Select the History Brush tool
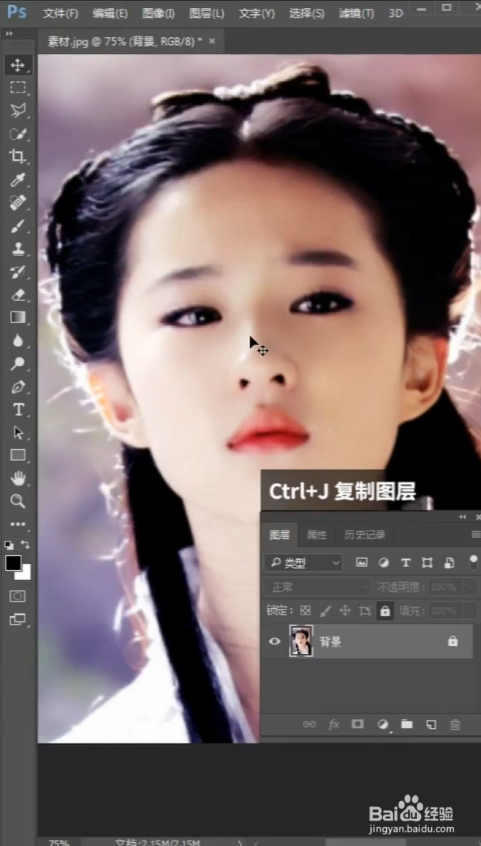The height and width of the screenshot is (846, 481). click(18, 272)
